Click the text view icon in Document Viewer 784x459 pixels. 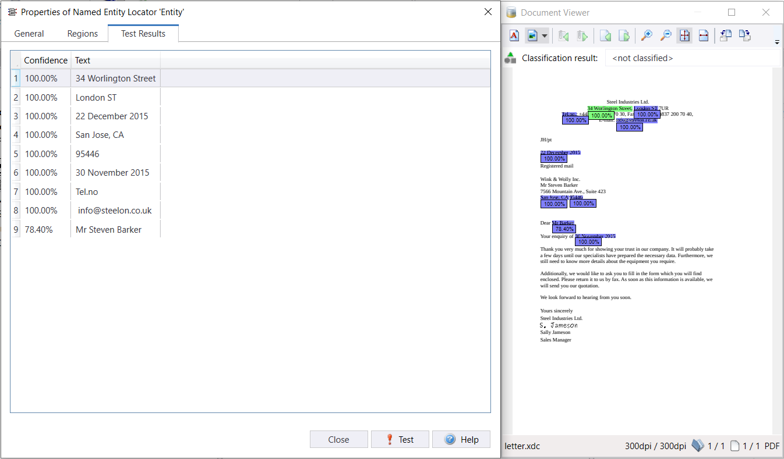click(x=514, y=36)
